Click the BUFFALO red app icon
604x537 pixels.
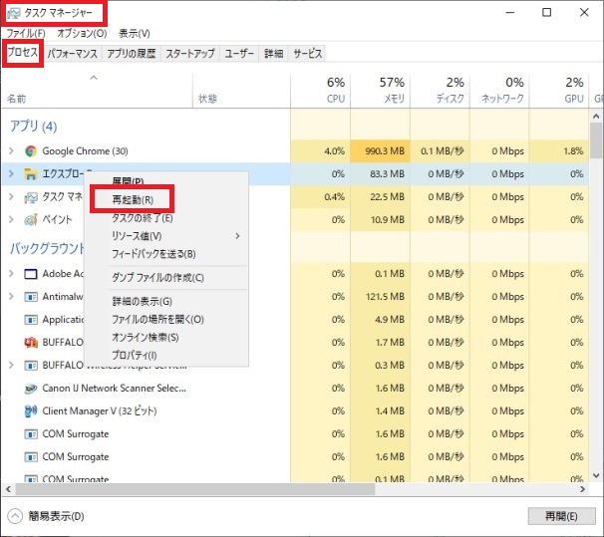(31, 342)
